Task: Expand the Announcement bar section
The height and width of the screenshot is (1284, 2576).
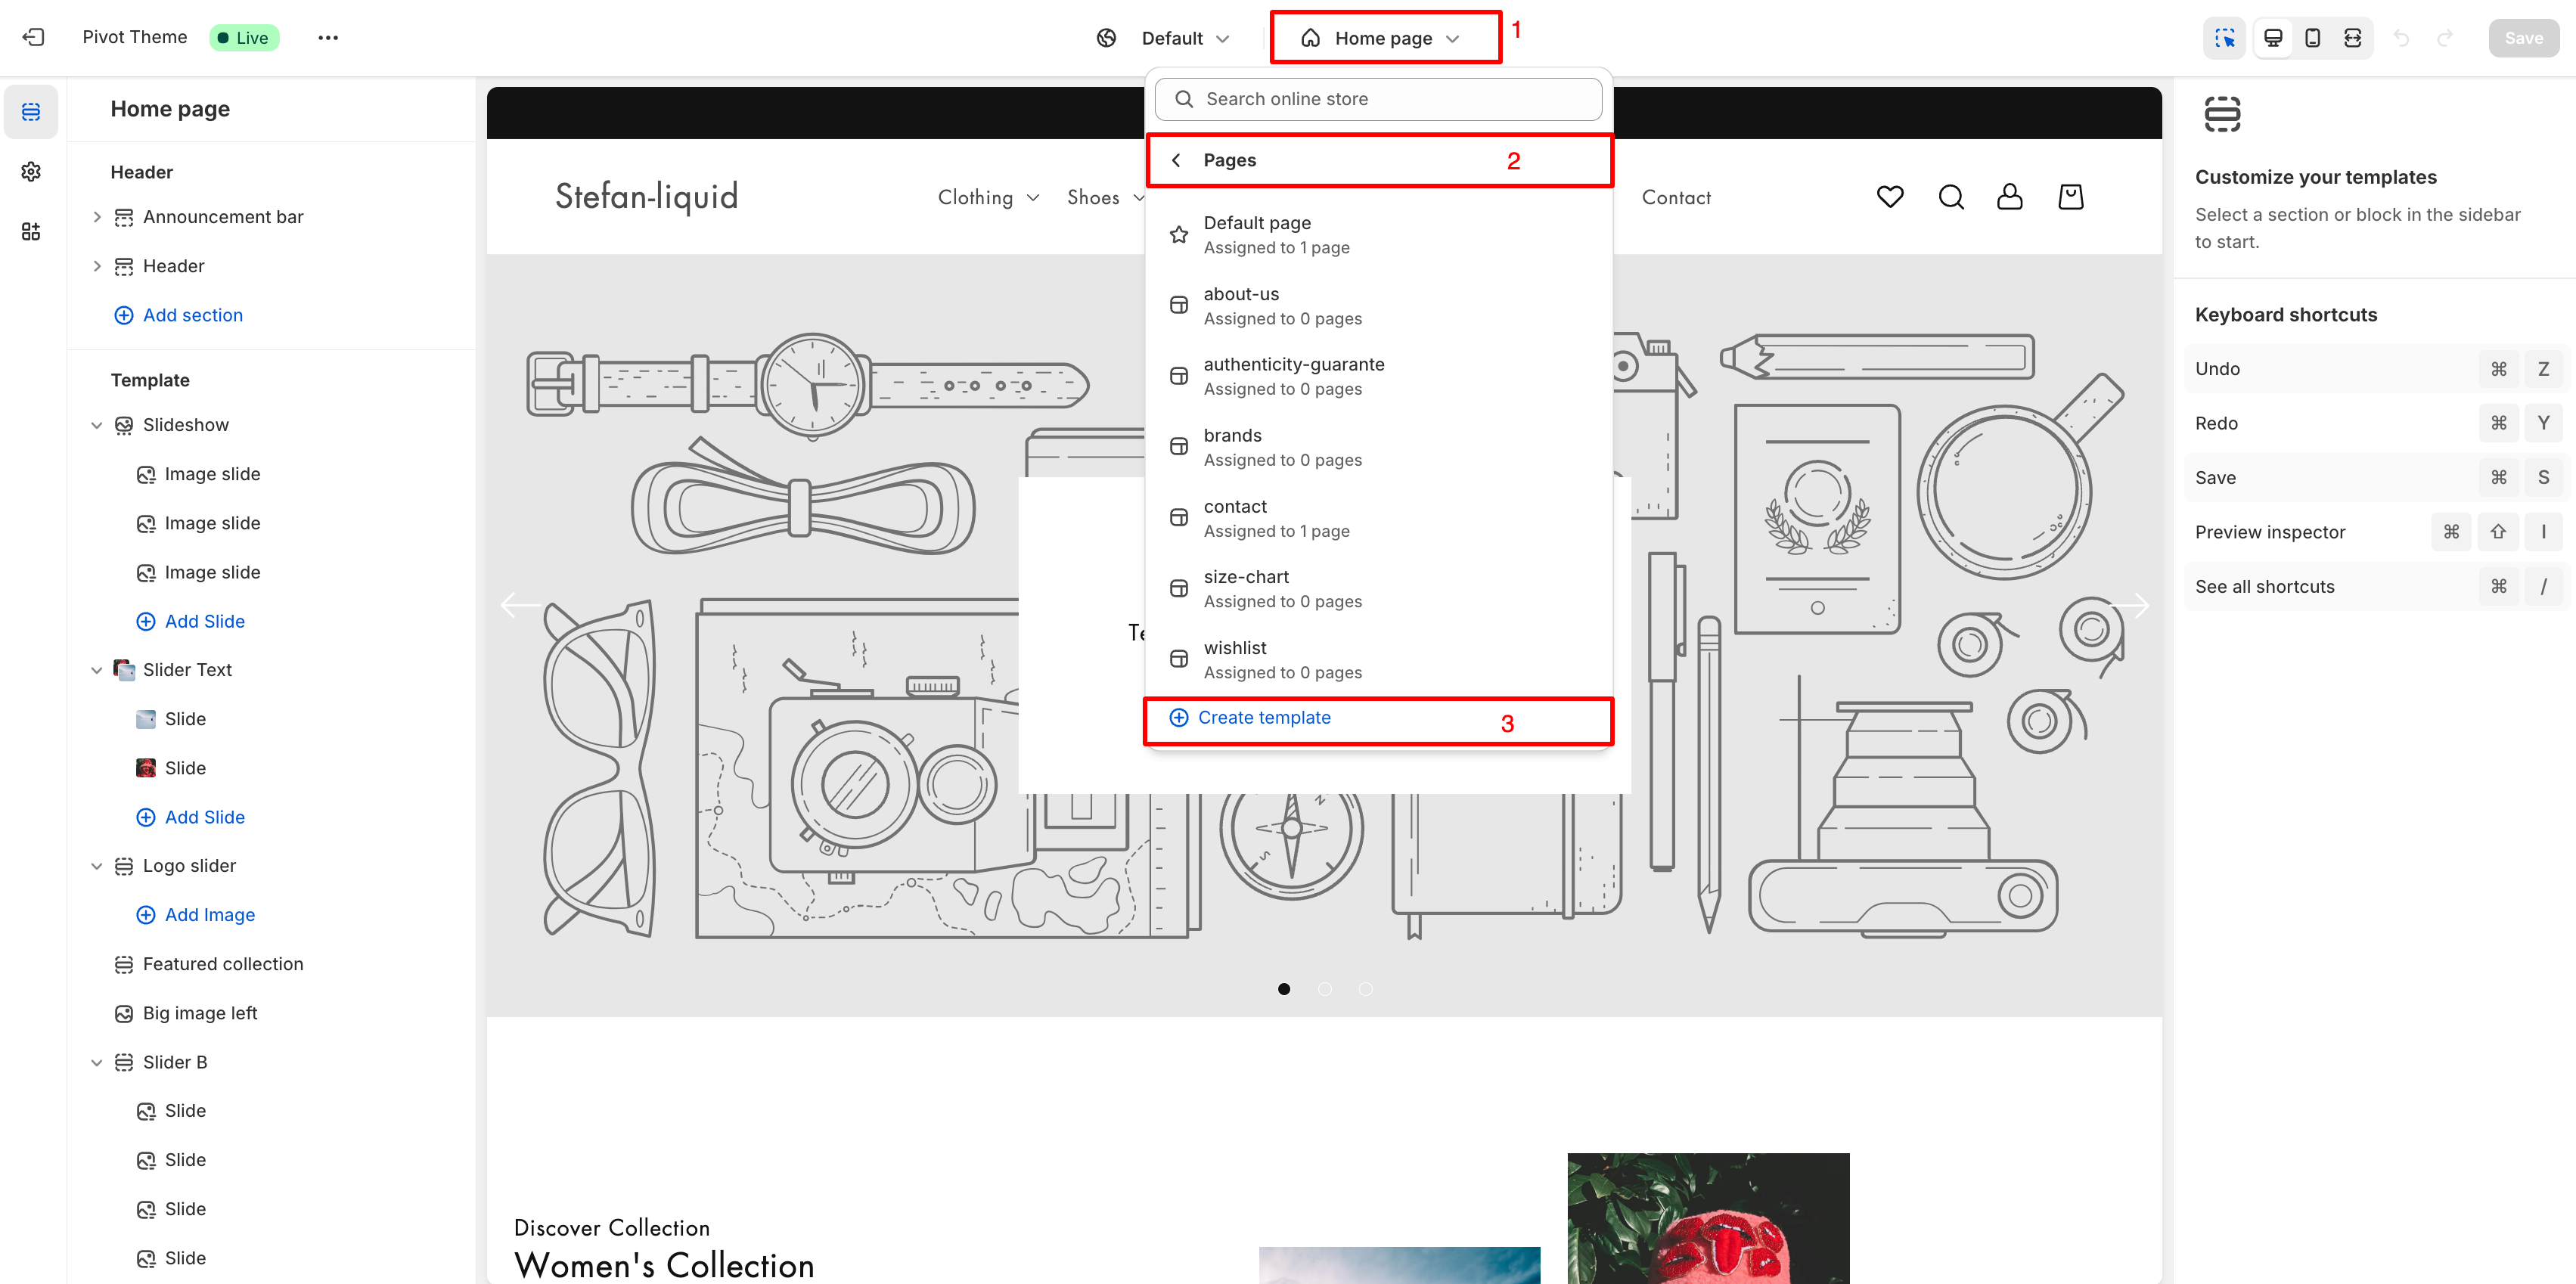Action: (97, 217)
